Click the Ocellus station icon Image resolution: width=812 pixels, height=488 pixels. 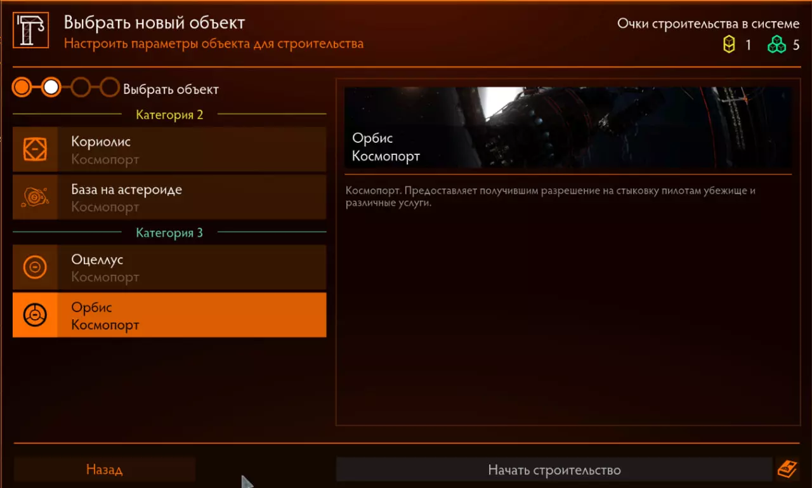click(35, 267)
